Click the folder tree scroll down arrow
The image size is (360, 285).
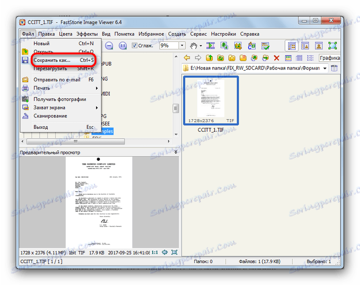176,134
